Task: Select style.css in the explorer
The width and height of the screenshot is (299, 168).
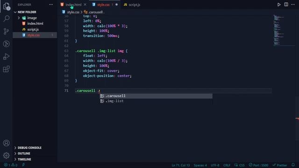Action: pyautogui.click(x=35, y=35)
